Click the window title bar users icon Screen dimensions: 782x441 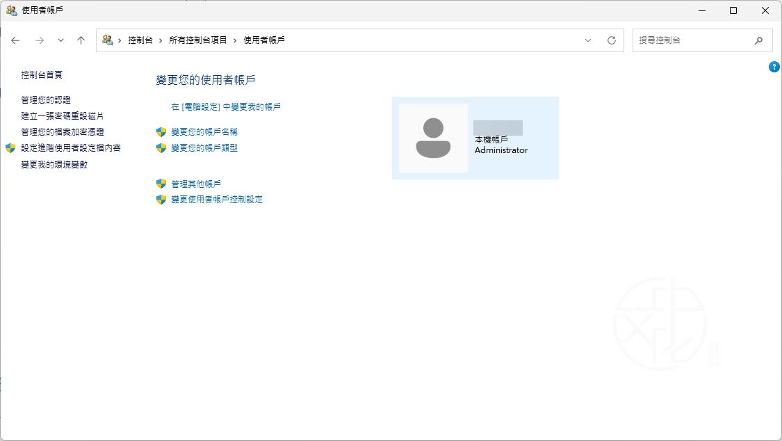12,10
